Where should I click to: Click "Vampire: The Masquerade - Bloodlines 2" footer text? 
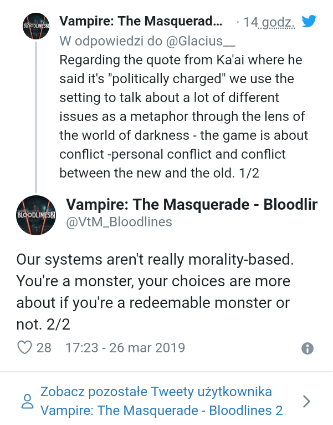coord(162,411)
